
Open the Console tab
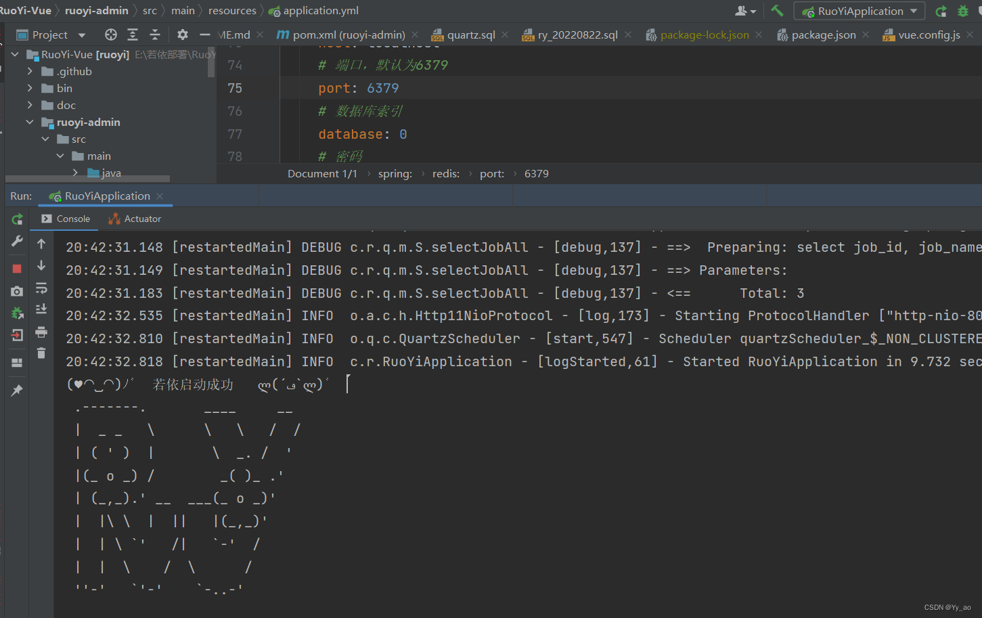click(66, 219)
